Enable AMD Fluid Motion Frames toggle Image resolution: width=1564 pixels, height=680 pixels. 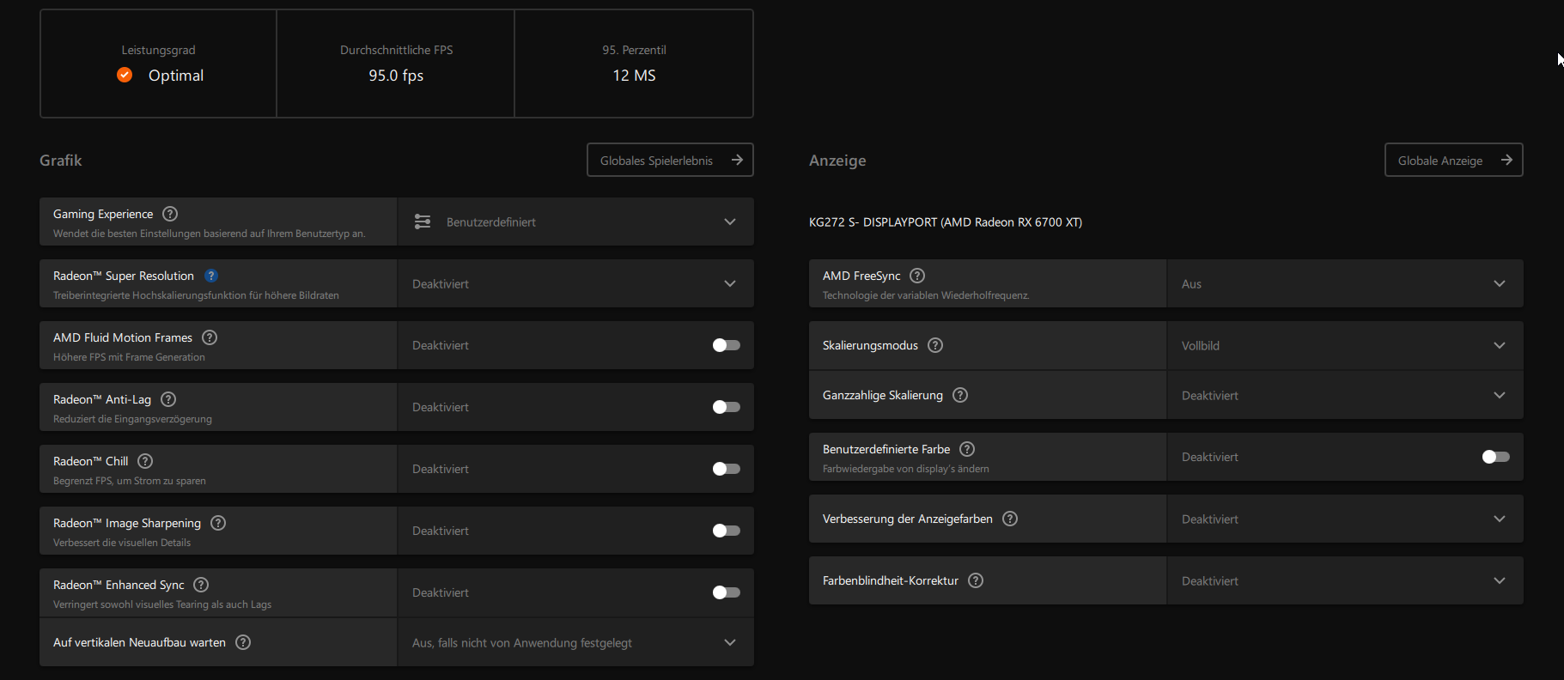pos(726,345)
